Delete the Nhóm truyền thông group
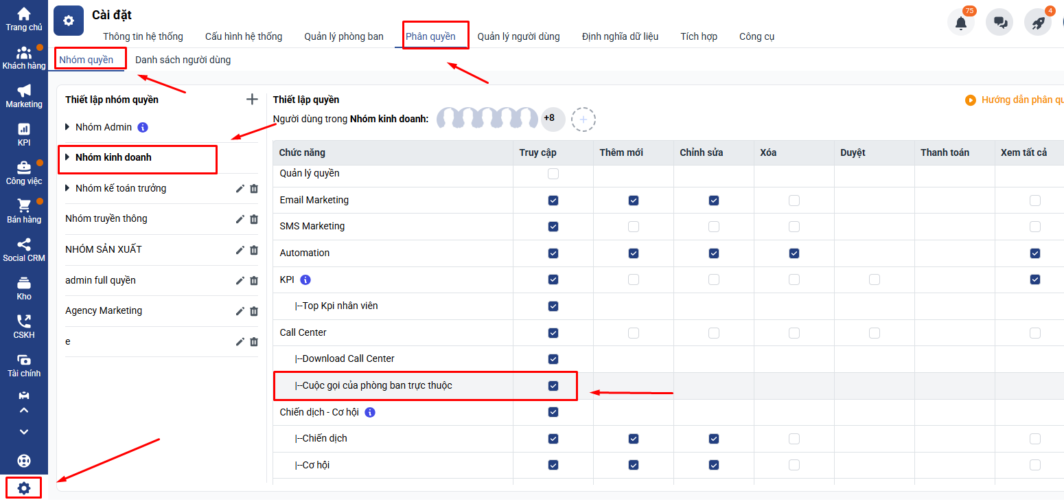1064x502 pixels. point(254,219)
